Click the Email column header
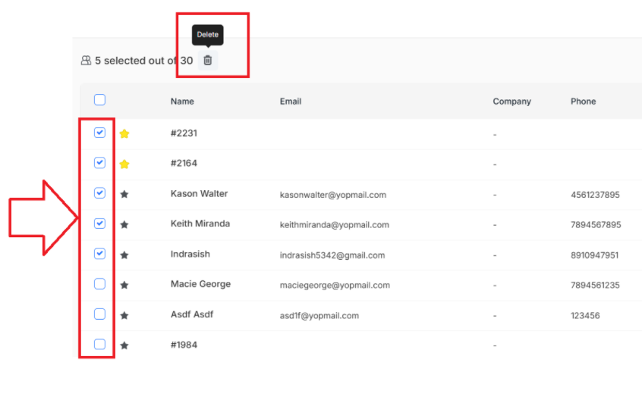Image resolution: width=642 pixels, height=397 pixels. pyautogui.click(x=291, y=102)
